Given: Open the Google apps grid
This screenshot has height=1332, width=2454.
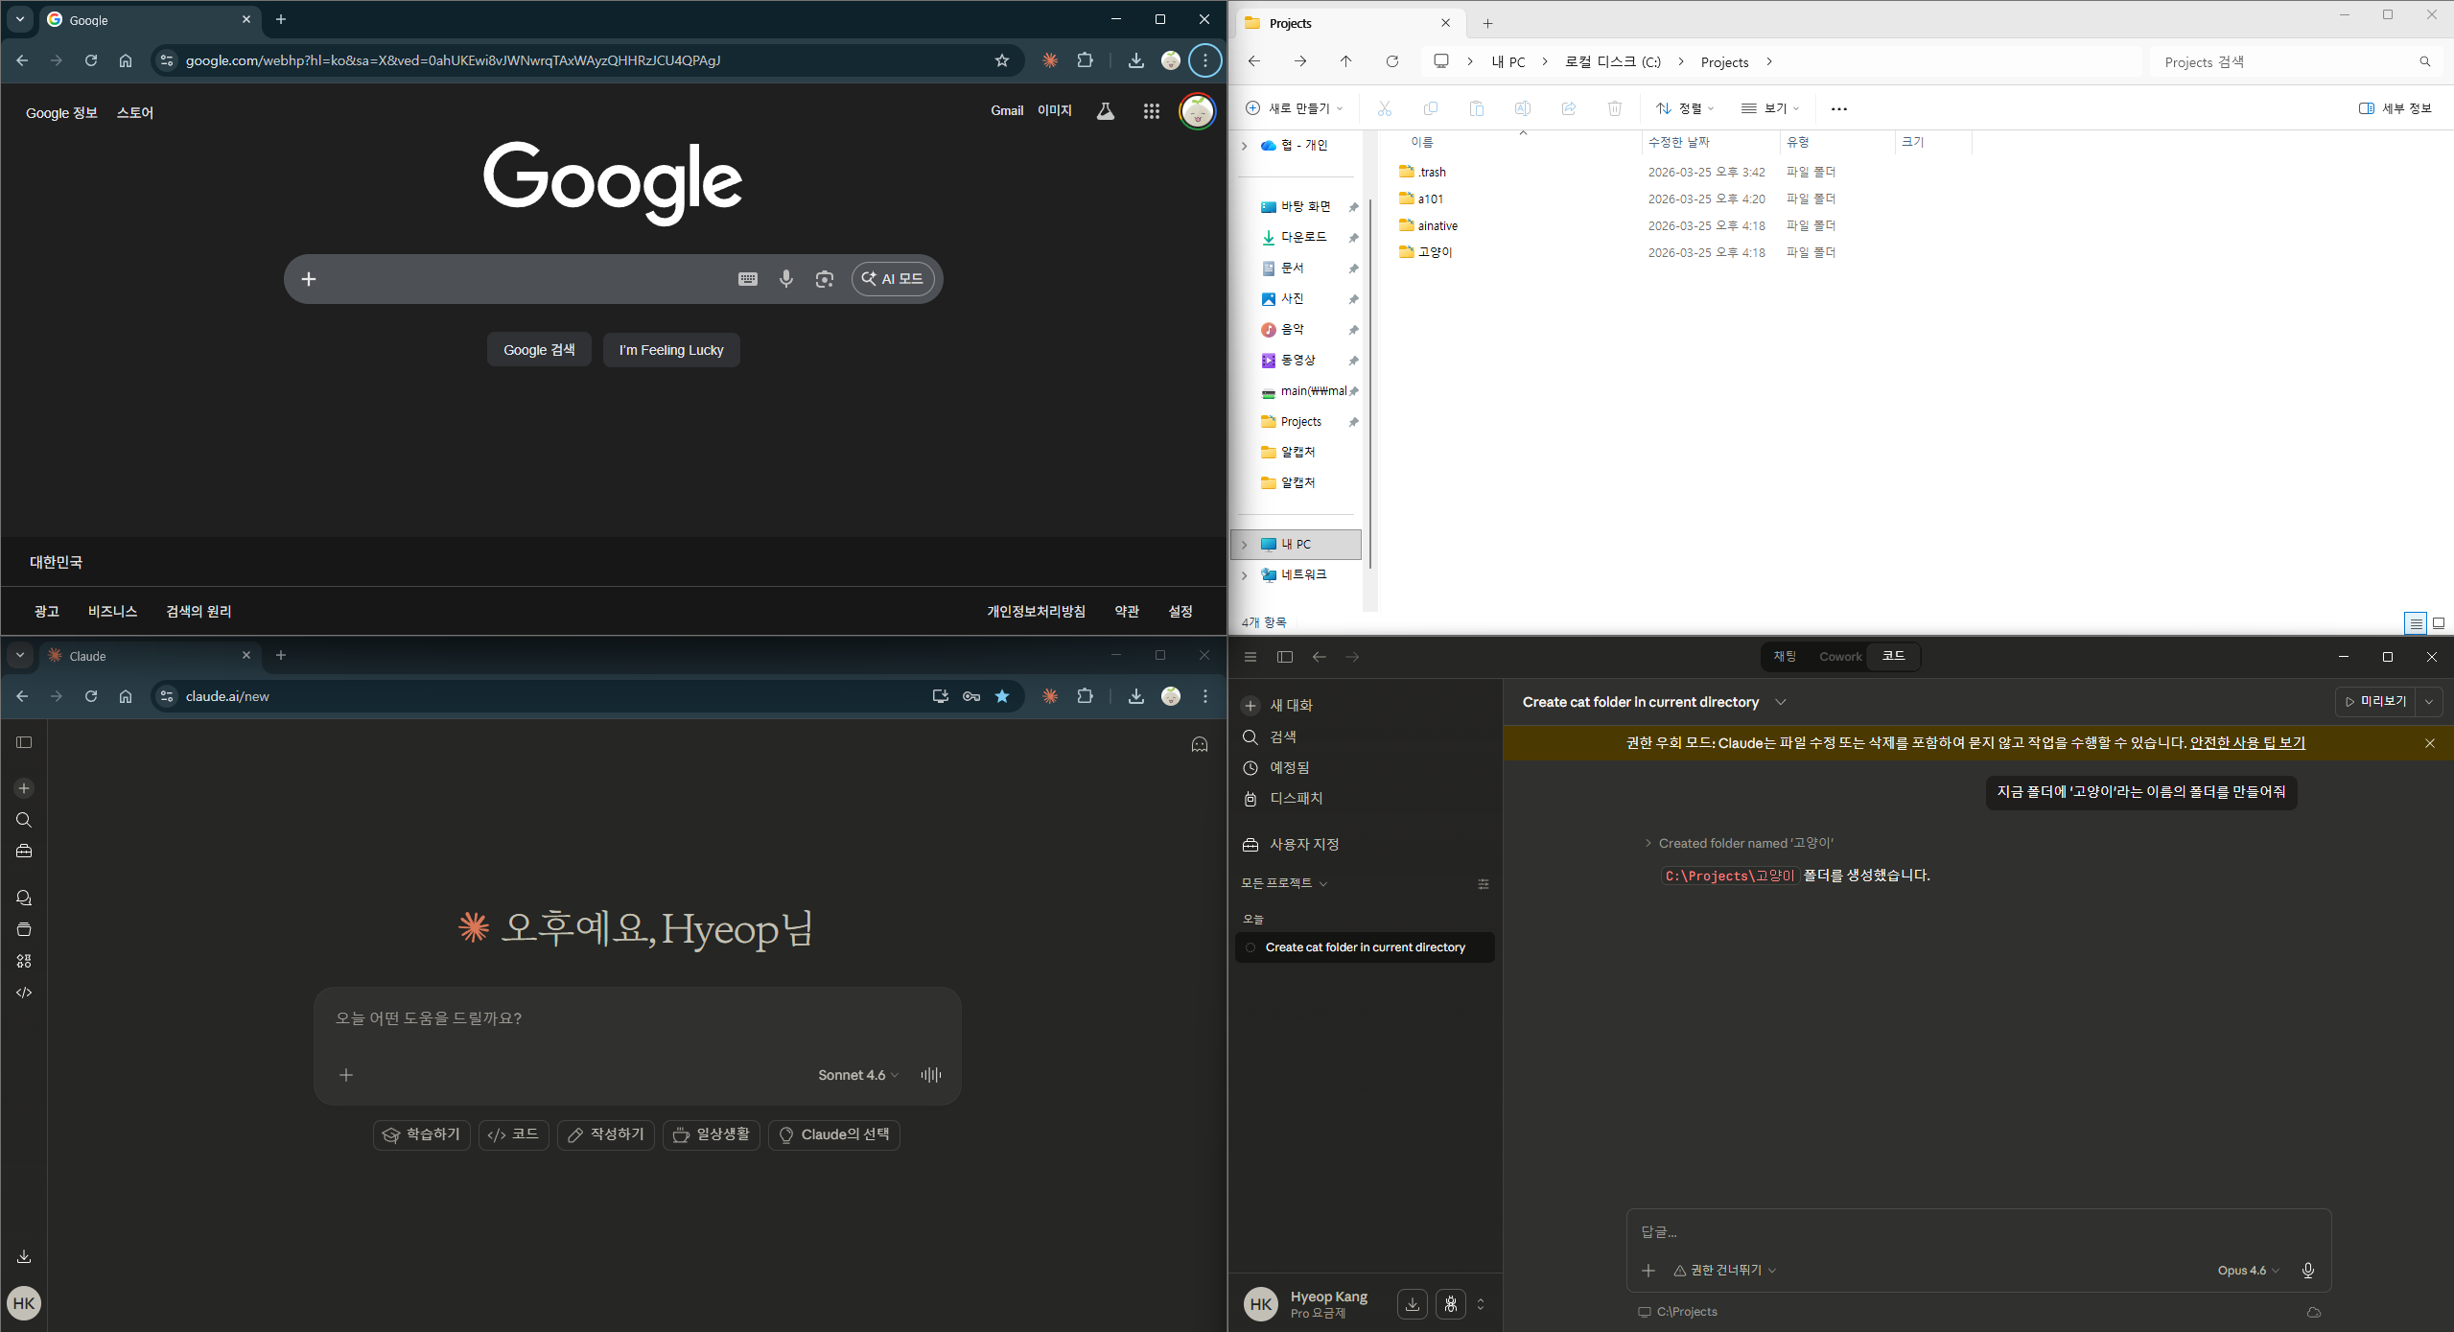Looking at the screenshot, I should 1151,111.
